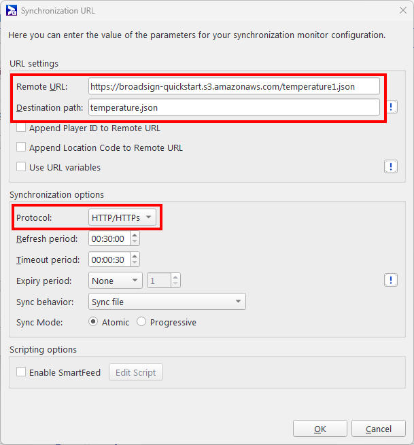The width and height of the screenshot is (414, 445).
Task: Select the Progressive sync mode
Action: click(x=141, y=322)
